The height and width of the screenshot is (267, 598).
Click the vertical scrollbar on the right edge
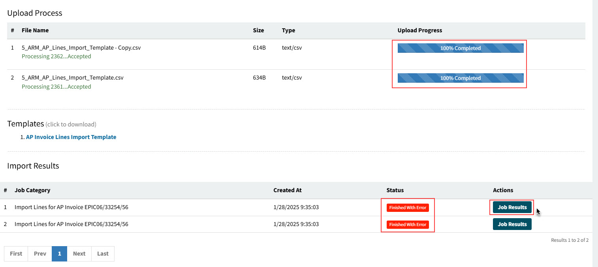point(595,118)
